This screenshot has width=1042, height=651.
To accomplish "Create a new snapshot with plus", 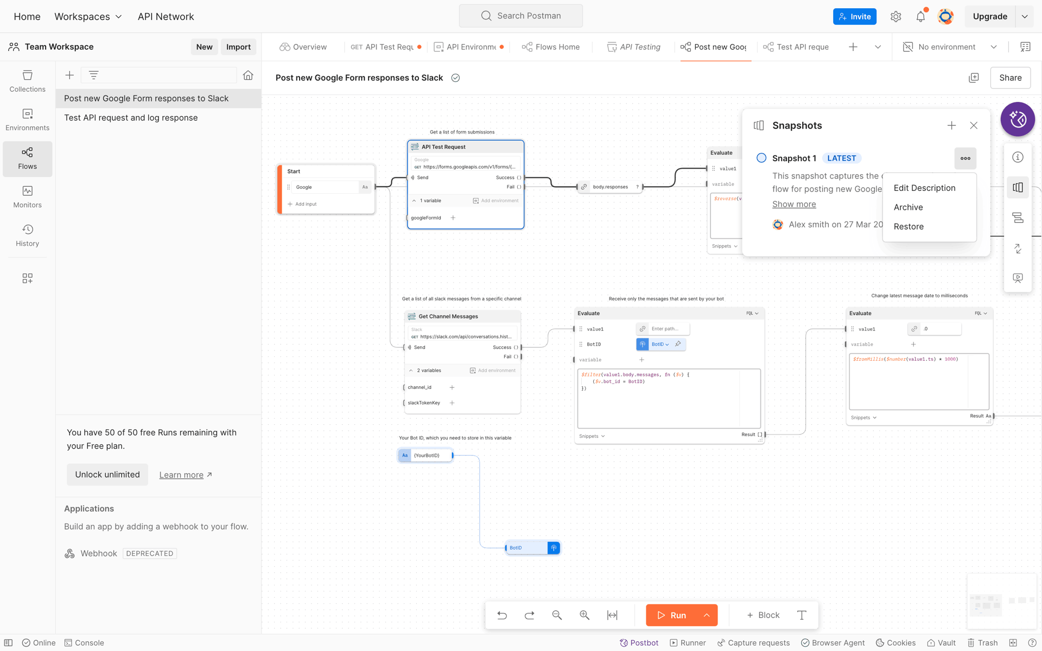I will 951,125.
